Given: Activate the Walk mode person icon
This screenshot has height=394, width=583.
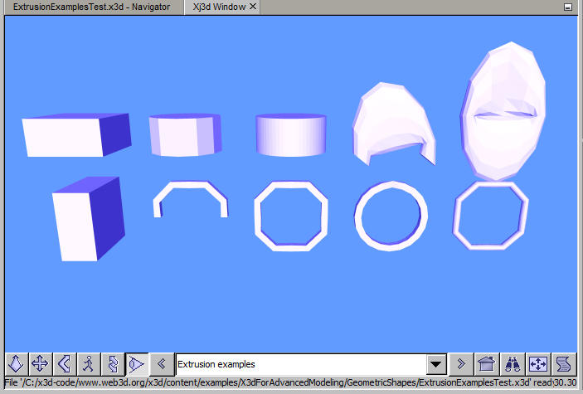Looking at the screenshot, I should coord(87,363).
